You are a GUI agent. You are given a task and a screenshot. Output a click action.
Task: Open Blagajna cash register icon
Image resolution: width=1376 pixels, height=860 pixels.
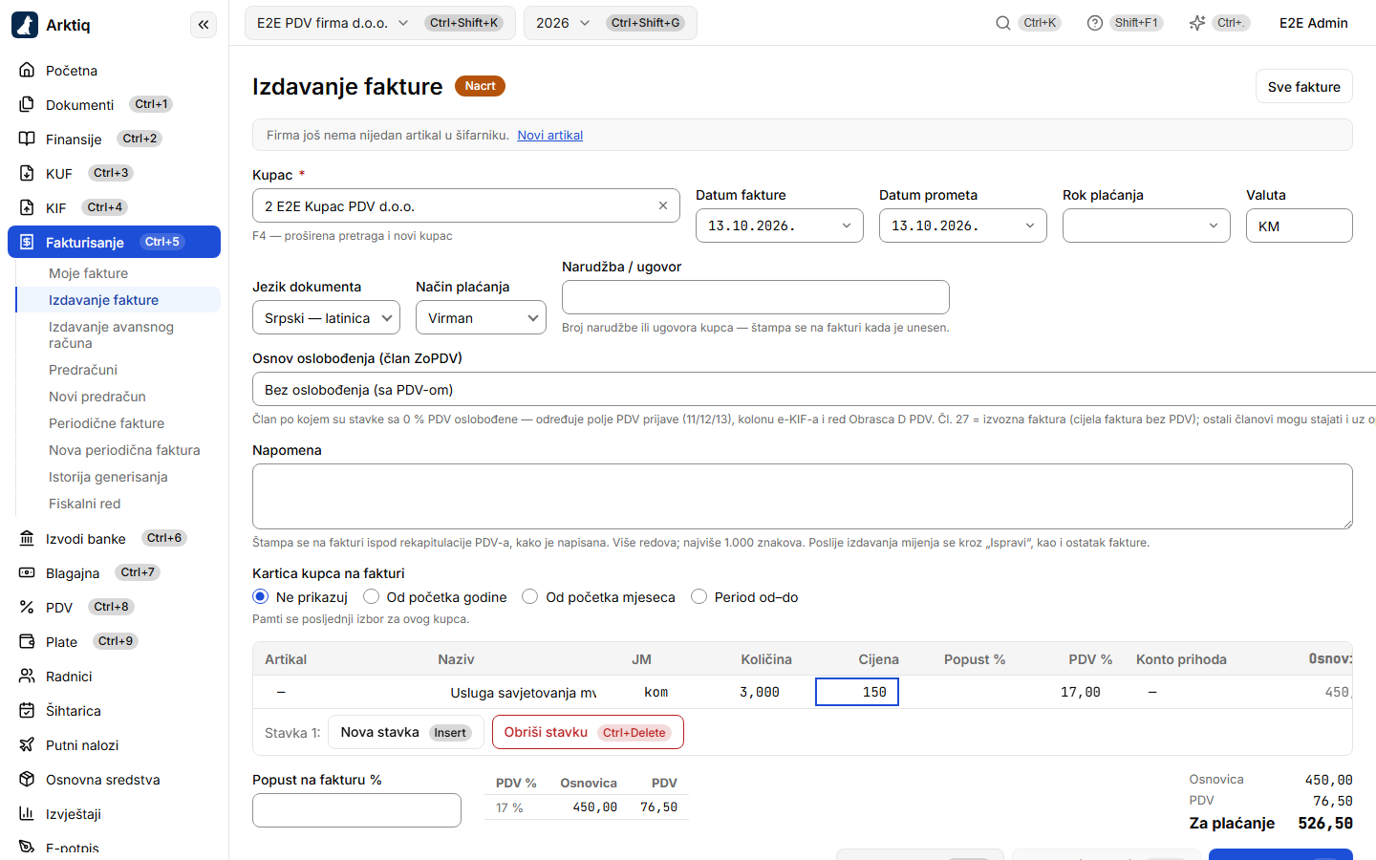pos(27,572)
